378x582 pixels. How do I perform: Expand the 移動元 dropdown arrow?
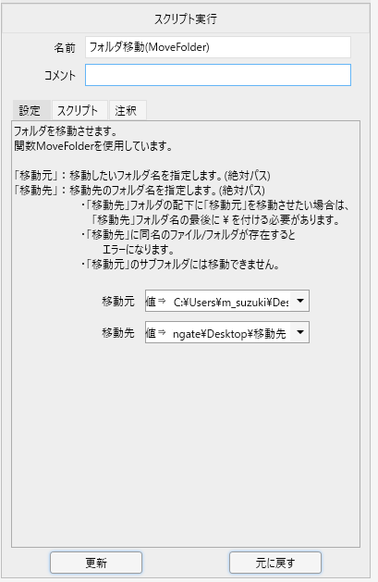point(299,301)
